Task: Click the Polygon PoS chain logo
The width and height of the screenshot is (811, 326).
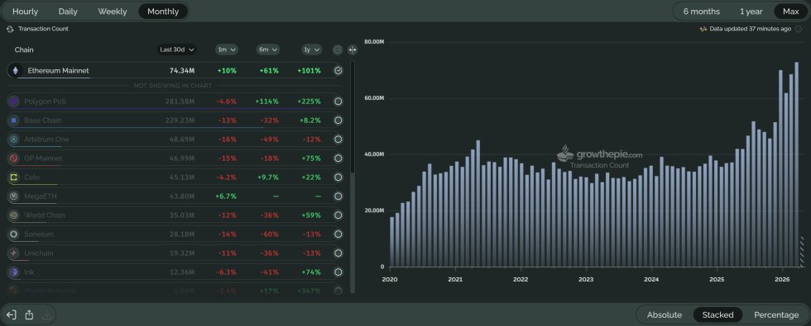Action: 13,102
